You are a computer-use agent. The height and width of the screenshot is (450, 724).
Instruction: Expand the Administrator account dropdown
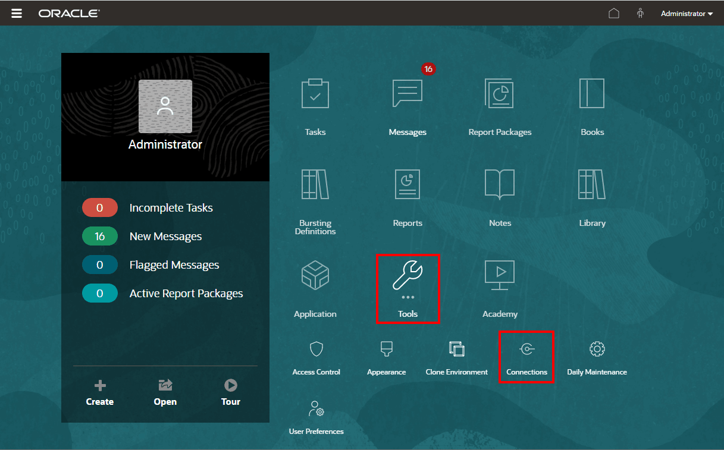[687, 13]
